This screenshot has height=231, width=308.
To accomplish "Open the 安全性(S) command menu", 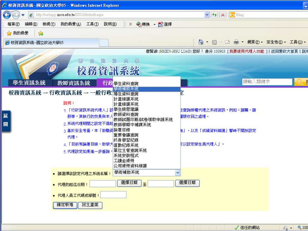I will pyautogui.click(x=276, y=42).
